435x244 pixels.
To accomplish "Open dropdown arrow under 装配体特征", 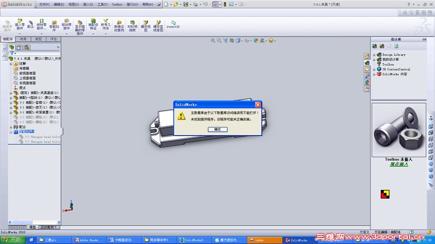I will [93, 34].
